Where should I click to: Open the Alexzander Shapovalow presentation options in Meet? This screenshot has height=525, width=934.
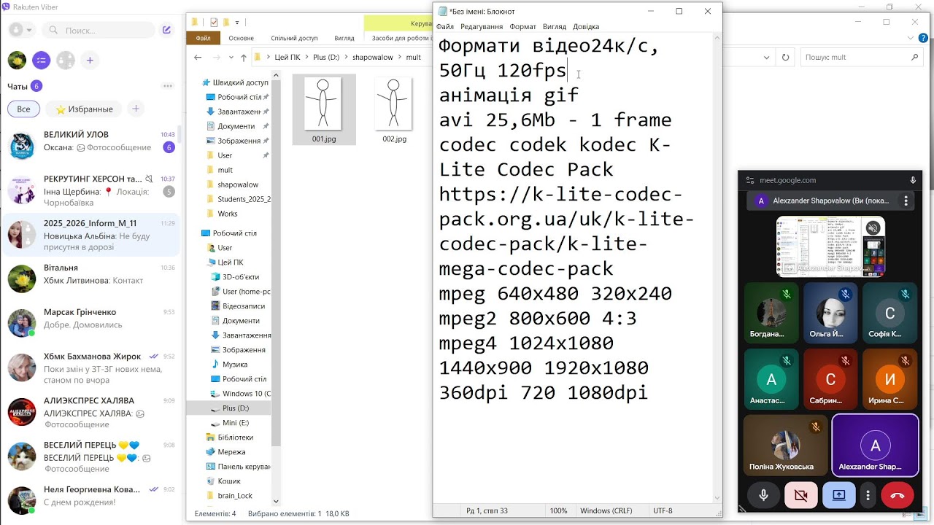point(906,201)
